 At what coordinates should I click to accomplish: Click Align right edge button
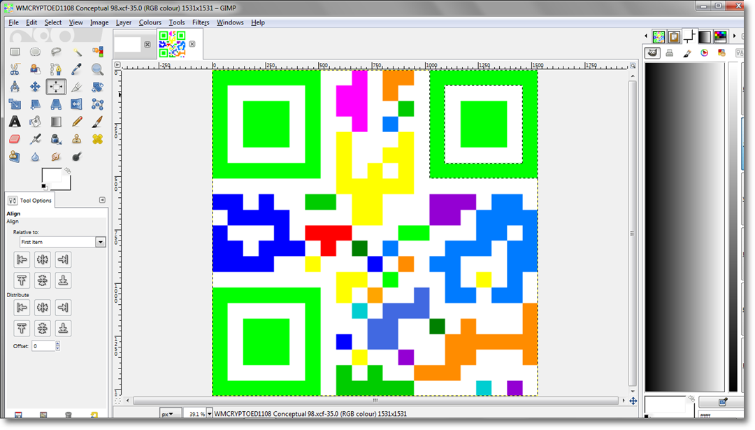pyautogui.click(x=63, y=259)
